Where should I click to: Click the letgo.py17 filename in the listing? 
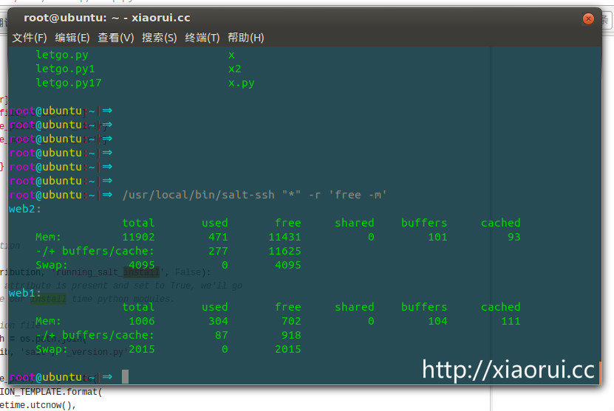[69, 83]
